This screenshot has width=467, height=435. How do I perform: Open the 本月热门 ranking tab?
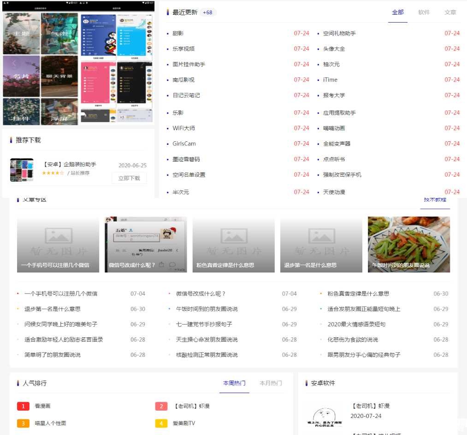pos(271,383)
